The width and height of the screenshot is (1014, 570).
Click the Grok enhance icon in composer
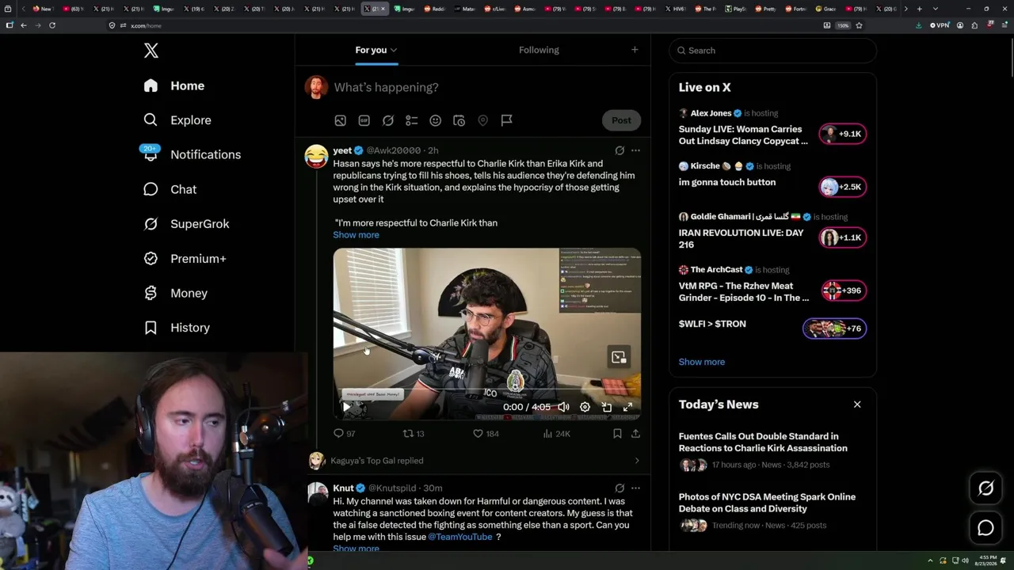[x=387, y=120]
